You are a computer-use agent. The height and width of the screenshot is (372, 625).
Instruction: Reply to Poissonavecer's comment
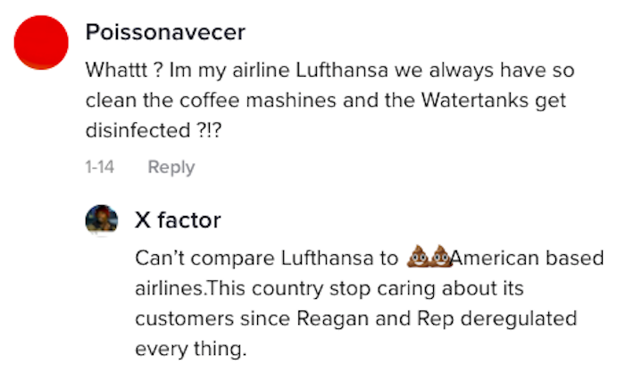coord(171,167)
